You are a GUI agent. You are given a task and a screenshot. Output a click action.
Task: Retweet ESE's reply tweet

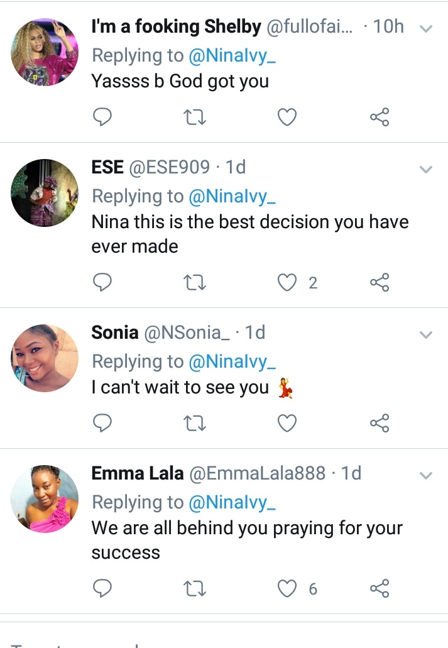pyautogui.click(x=194, y=283)
